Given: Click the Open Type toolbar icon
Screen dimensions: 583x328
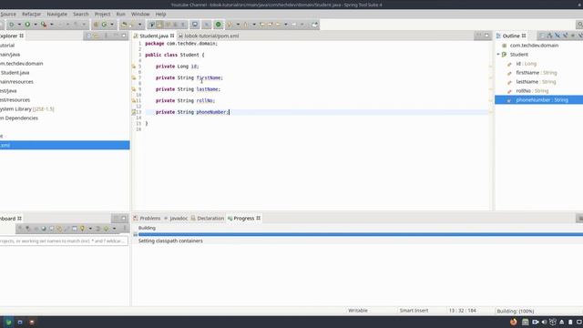Looking at the screenshot, I should pos(124,25).
